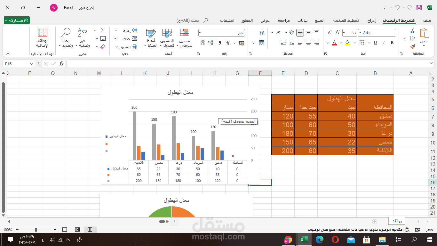437x246 pixels.
Task: Open File Explorer from the taskbar
Action: pos(382,240)
